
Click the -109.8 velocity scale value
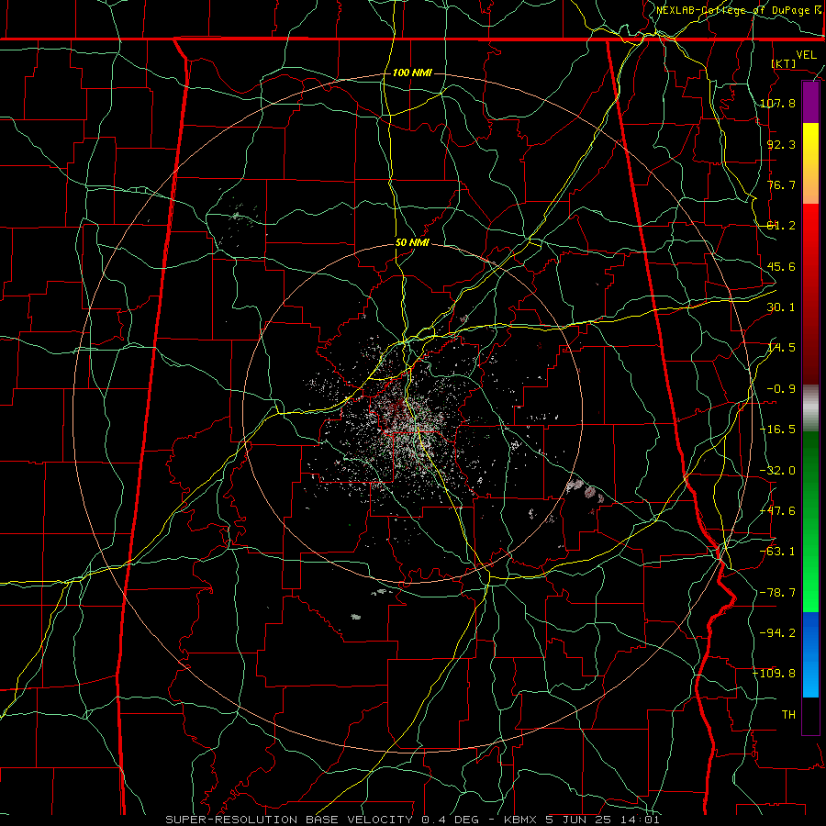pyautogui.click(x=775, y=674)
